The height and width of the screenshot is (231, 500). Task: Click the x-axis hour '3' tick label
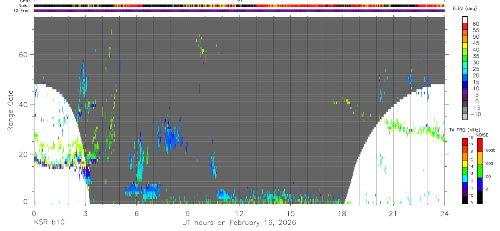click(86, 213)
